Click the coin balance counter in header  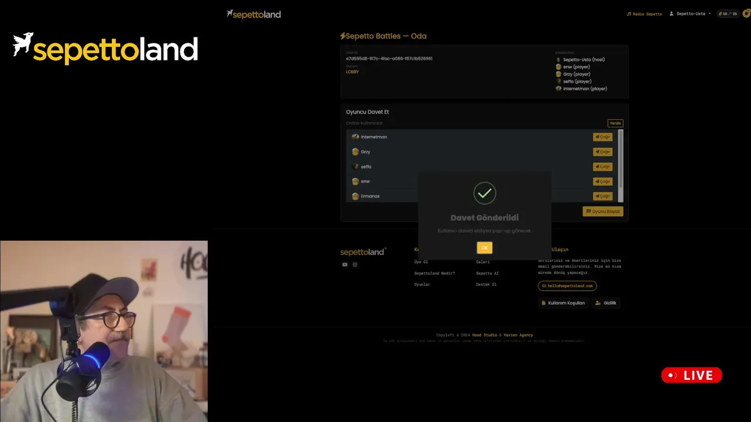(x=728, y=13)
